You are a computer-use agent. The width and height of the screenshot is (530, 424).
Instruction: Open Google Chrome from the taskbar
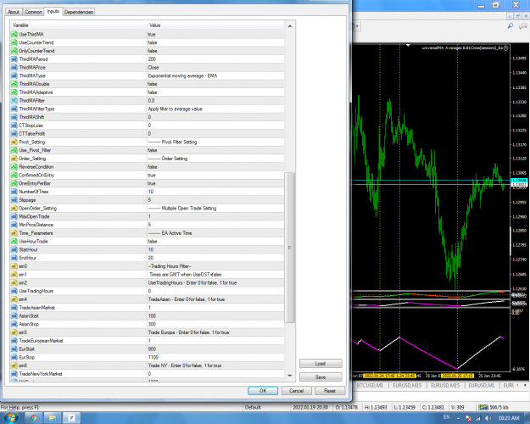[33, 418]
